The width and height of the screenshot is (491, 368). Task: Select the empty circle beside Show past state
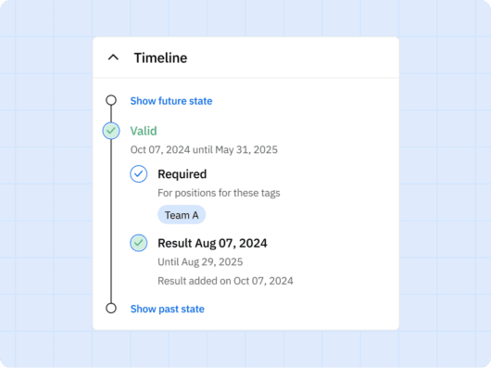111,308
